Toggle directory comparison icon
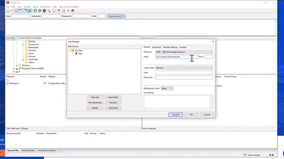 [x=63, y=11]
